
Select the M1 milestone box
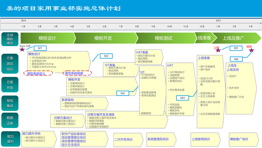[40, 48]
